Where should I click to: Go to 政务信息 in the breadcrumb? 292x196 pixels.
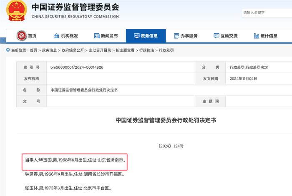pos(49,50)
